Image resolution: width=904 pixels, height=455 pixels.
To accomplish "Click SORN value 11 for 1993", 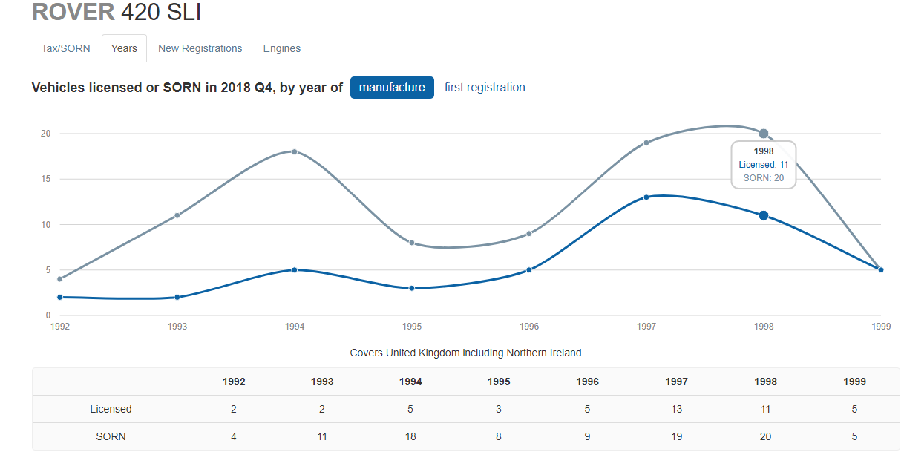I will point(322,436).
